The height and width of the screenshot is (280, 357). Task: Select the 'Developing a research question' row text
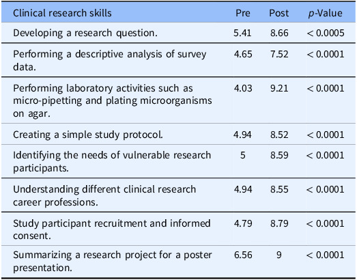click(x=85, y=33)
